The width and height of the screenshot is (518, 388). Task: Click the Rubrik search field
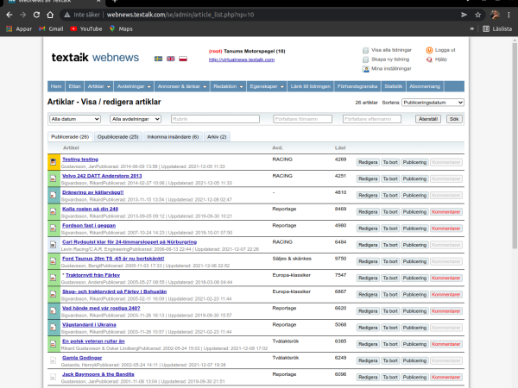pos(215,119)
